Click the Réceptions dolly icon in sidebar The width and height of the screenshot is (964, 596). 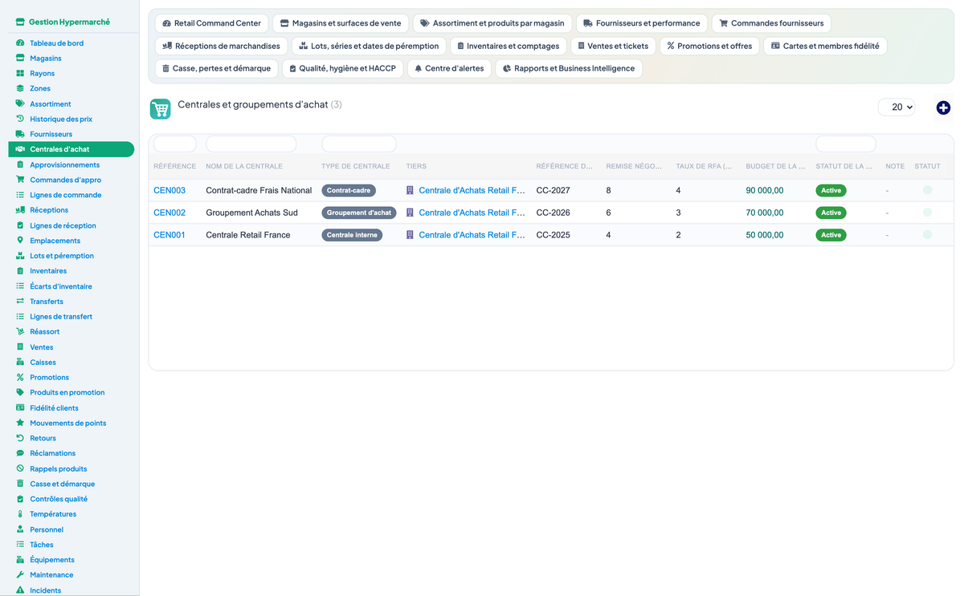(20, 210)
